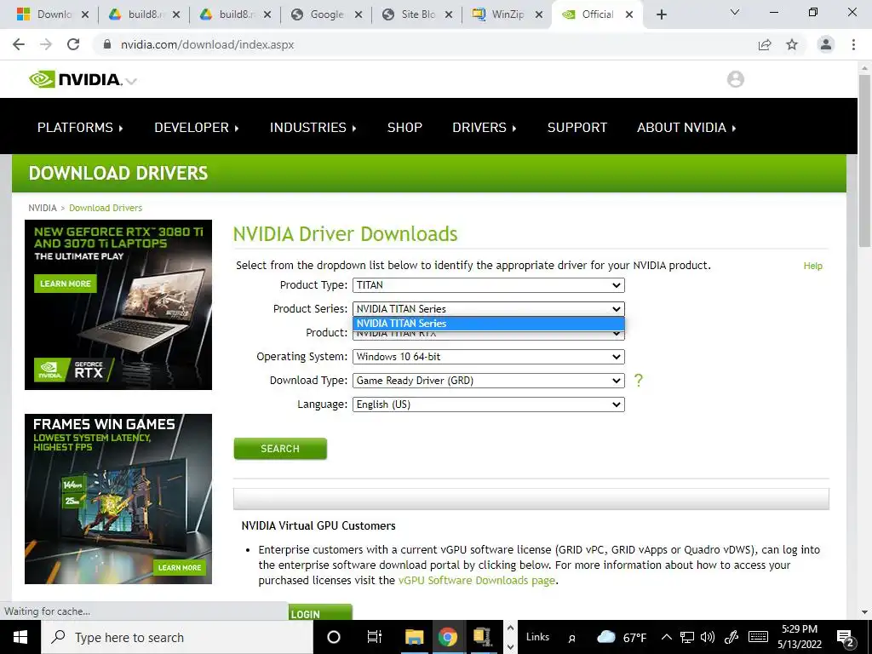Click the NVIDIA logo in the page header
The width and height of the screenshot is (872, 654).
(75, 79)
